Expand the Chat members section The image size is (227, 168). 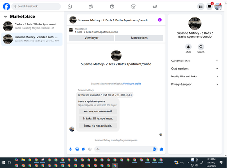pyautogui.click(x=195, y=69)
